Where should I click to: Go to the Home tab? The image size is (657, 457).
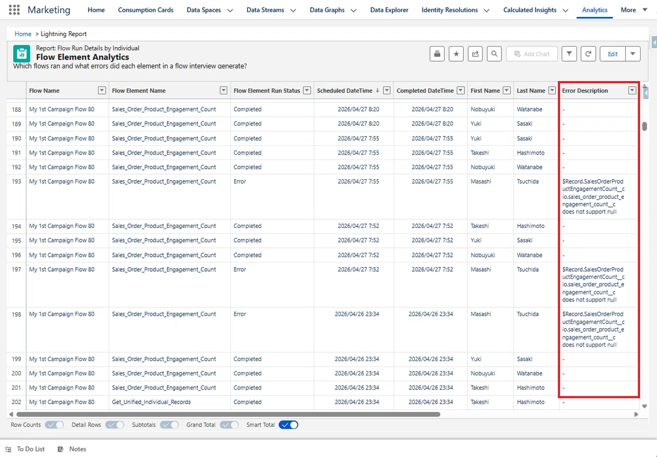click(96, 10)
